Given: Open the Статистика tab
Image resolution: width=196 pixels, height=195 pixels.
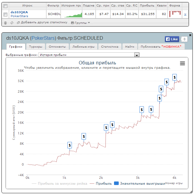Looking at the screenshot, I should [x=110, y=47].
